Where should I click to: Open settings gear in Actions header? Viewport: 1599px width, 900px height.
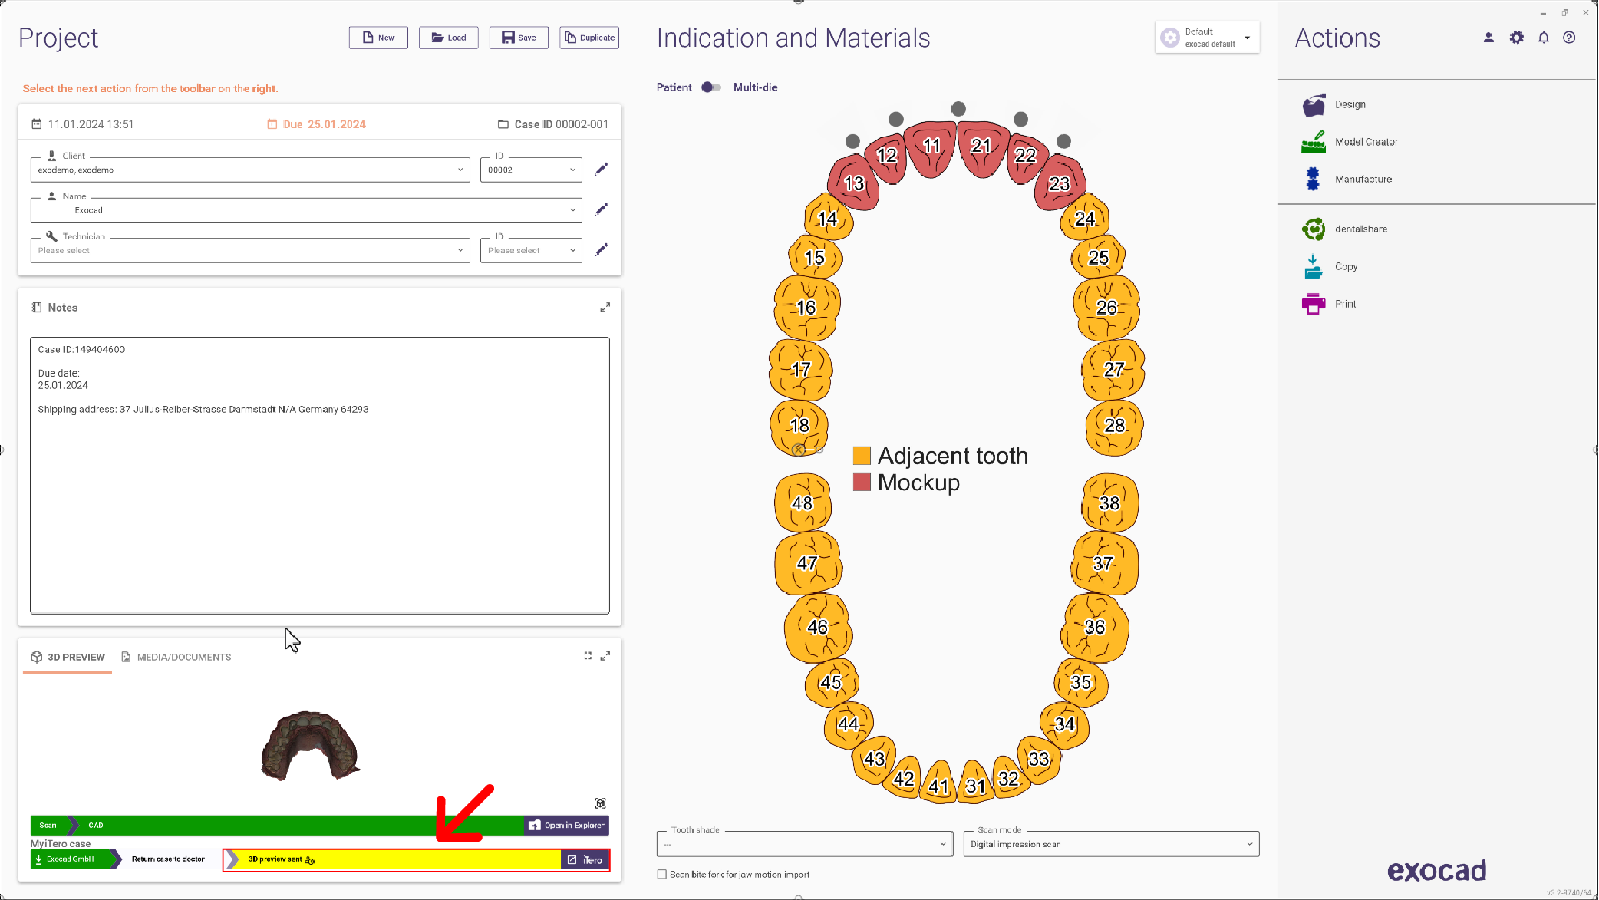(x=1516, y=38)
